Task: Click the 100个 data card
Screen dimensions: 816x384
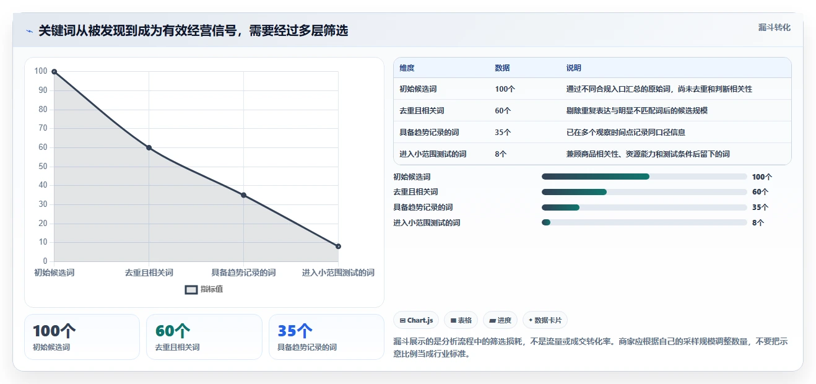Action: click(82, 337)
